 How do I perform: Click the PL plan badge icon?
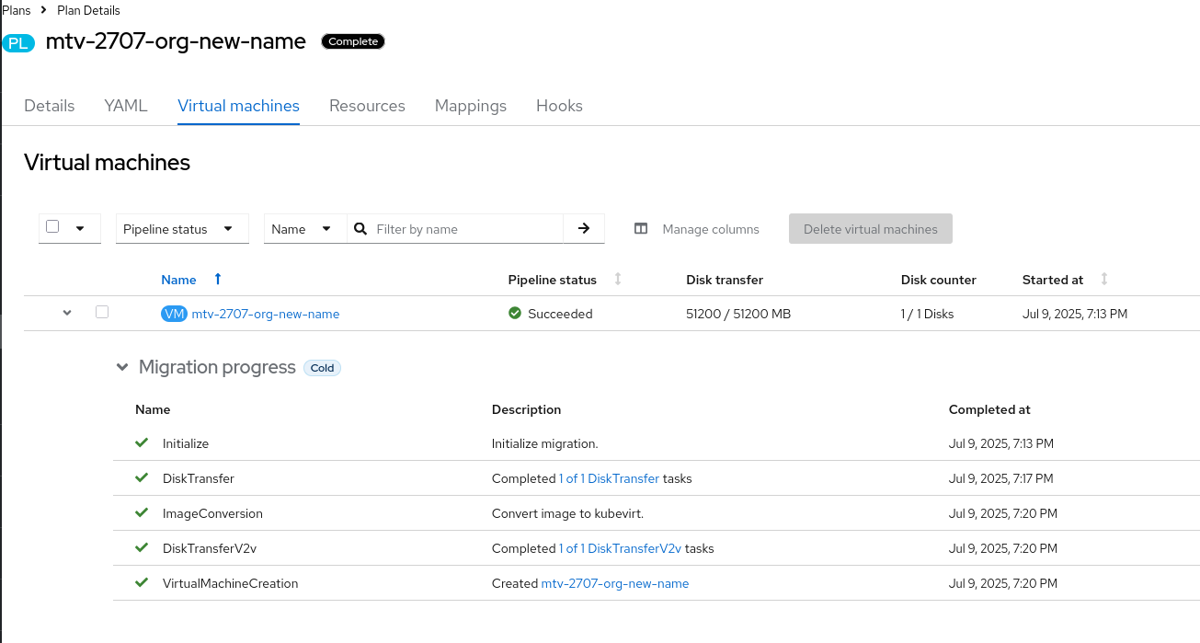pos(18,43)
